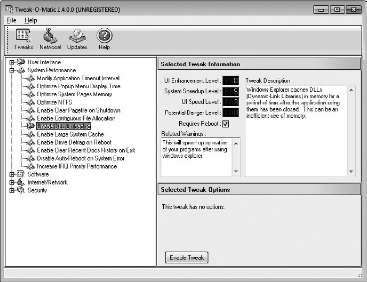Viewport: 367px width, 282px height.
Task: Click icon beside Optimize Popup Menu Display Time
Action: tap(30, 86)
